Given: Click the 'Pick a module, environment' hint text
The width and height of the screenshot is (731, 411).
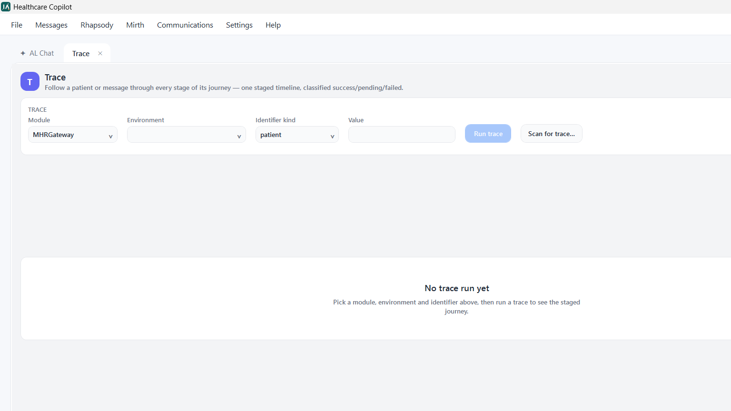Looking at the screenshot, I should (x=456, y=307).
